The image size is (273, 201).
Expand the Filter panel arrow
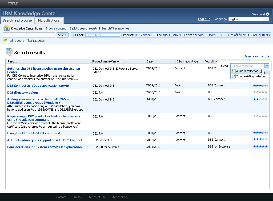pyautogui.click(x=73, y=35)
